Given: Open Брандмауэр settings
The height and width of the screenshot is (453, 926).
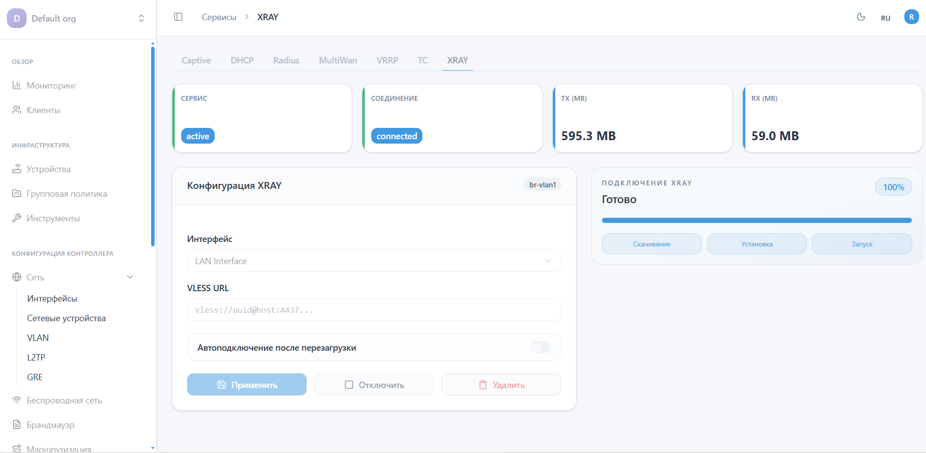Looking at the screenshot, I should 50,425.
